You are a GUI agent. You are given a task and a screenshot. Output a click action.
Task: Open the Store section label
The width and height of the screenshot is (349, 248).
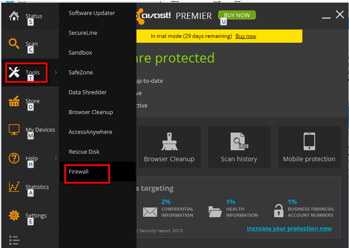[x=33, y=101]
